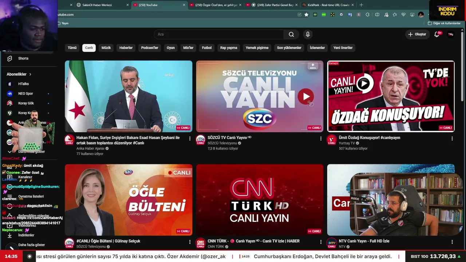This screenshot has height=262, width=466.
Task: Focus the YouTube Ara search field
Action: (x=218, y=34)
